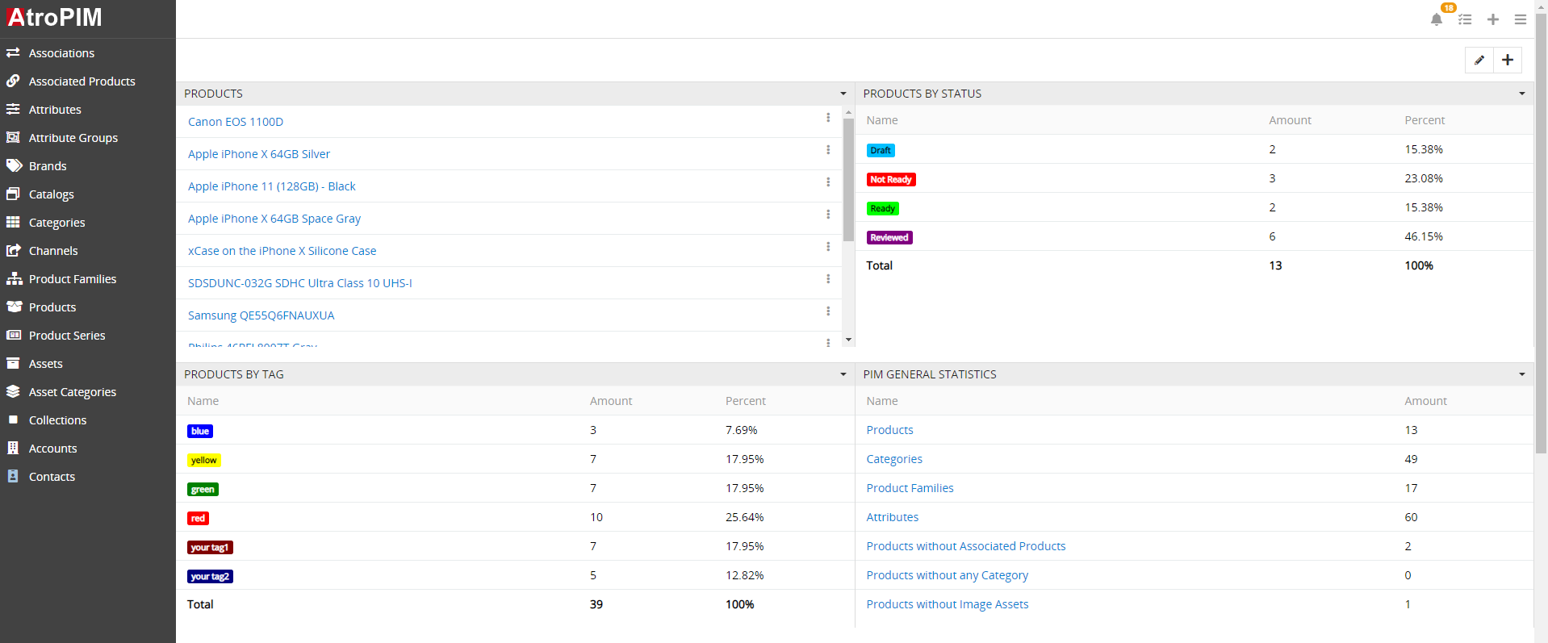Open the Apple iPhone X 64GB Silver product

click(258, 154)
